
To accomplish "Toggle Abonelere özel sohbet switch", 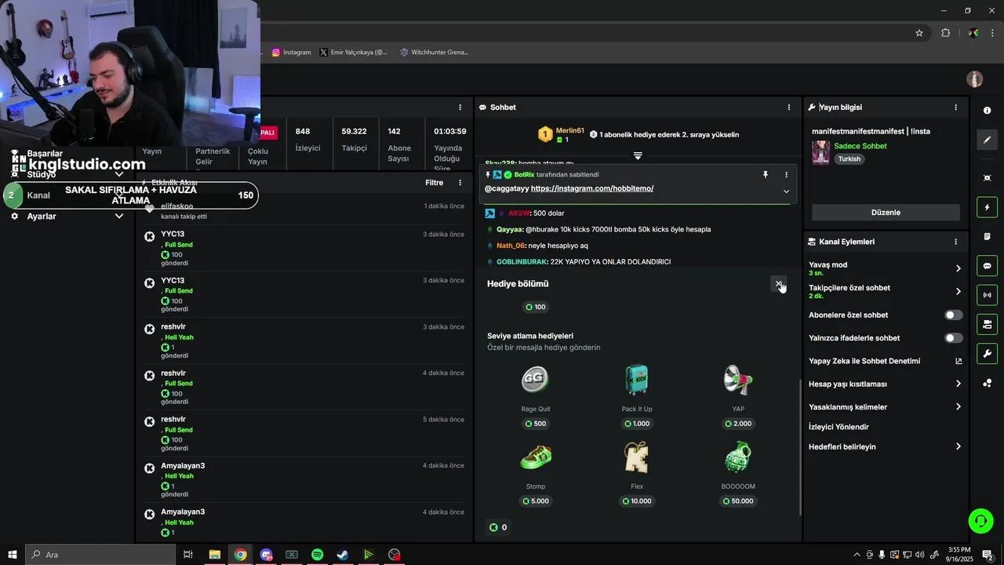I will coord(953,315).
